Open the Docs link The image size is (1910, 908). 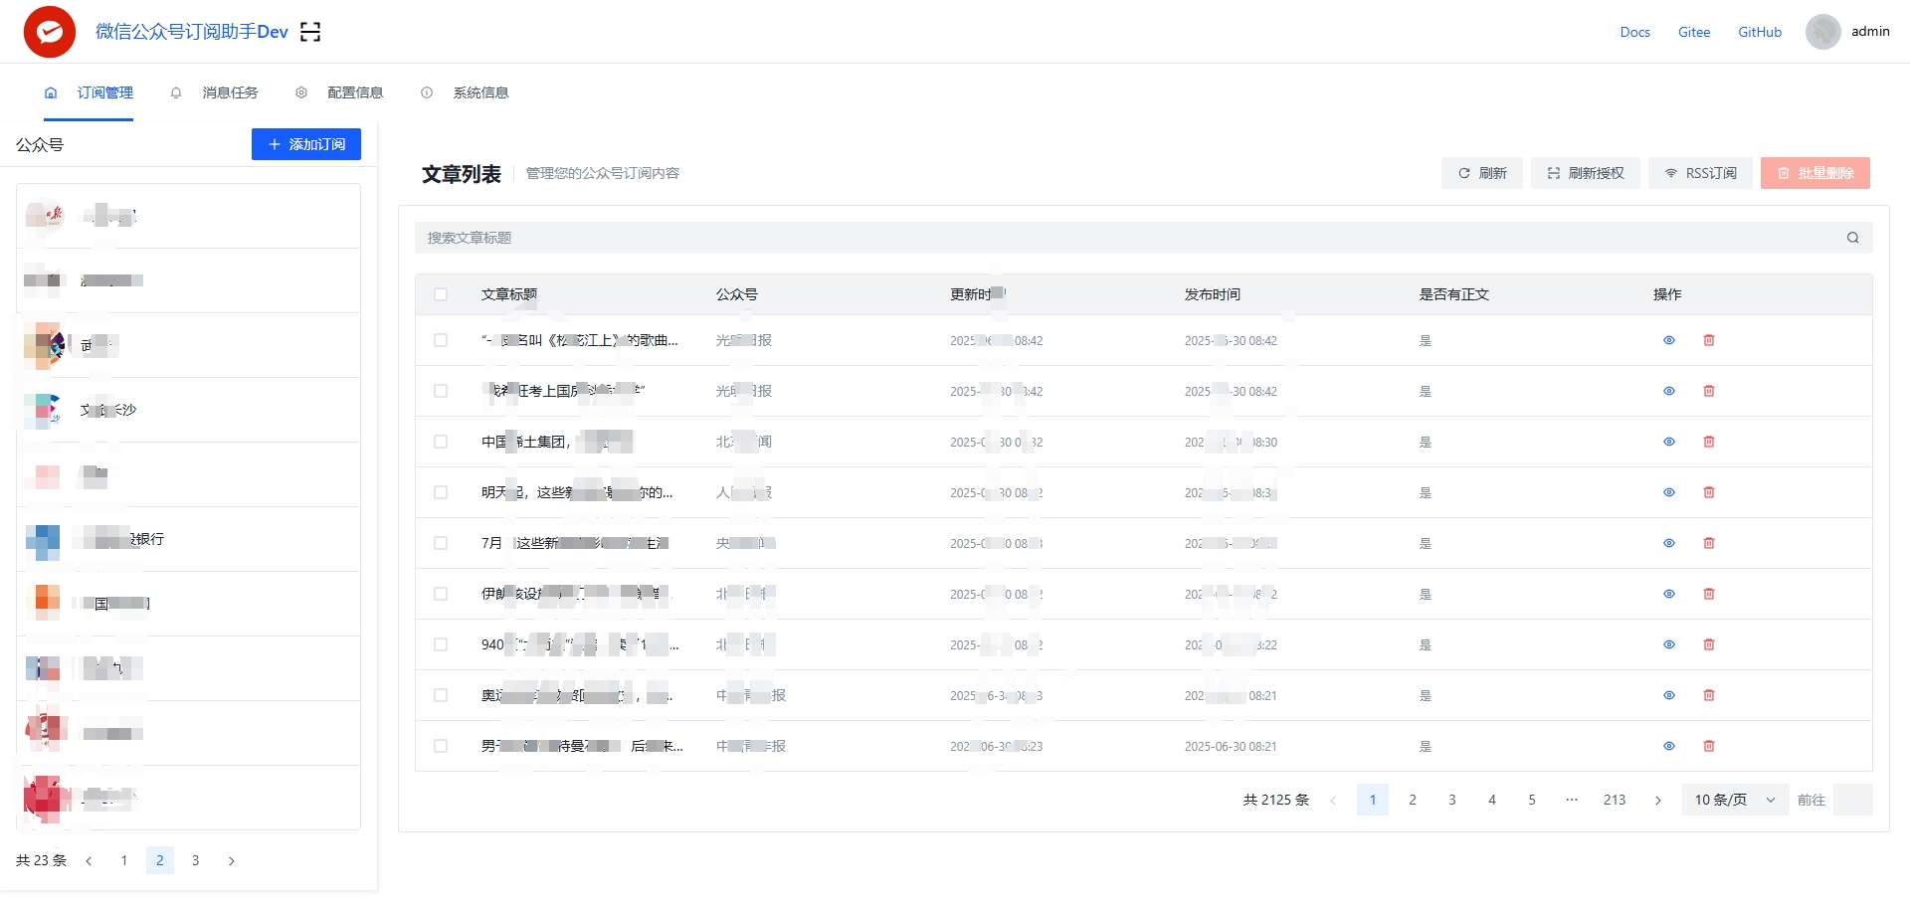[1634, 32]
